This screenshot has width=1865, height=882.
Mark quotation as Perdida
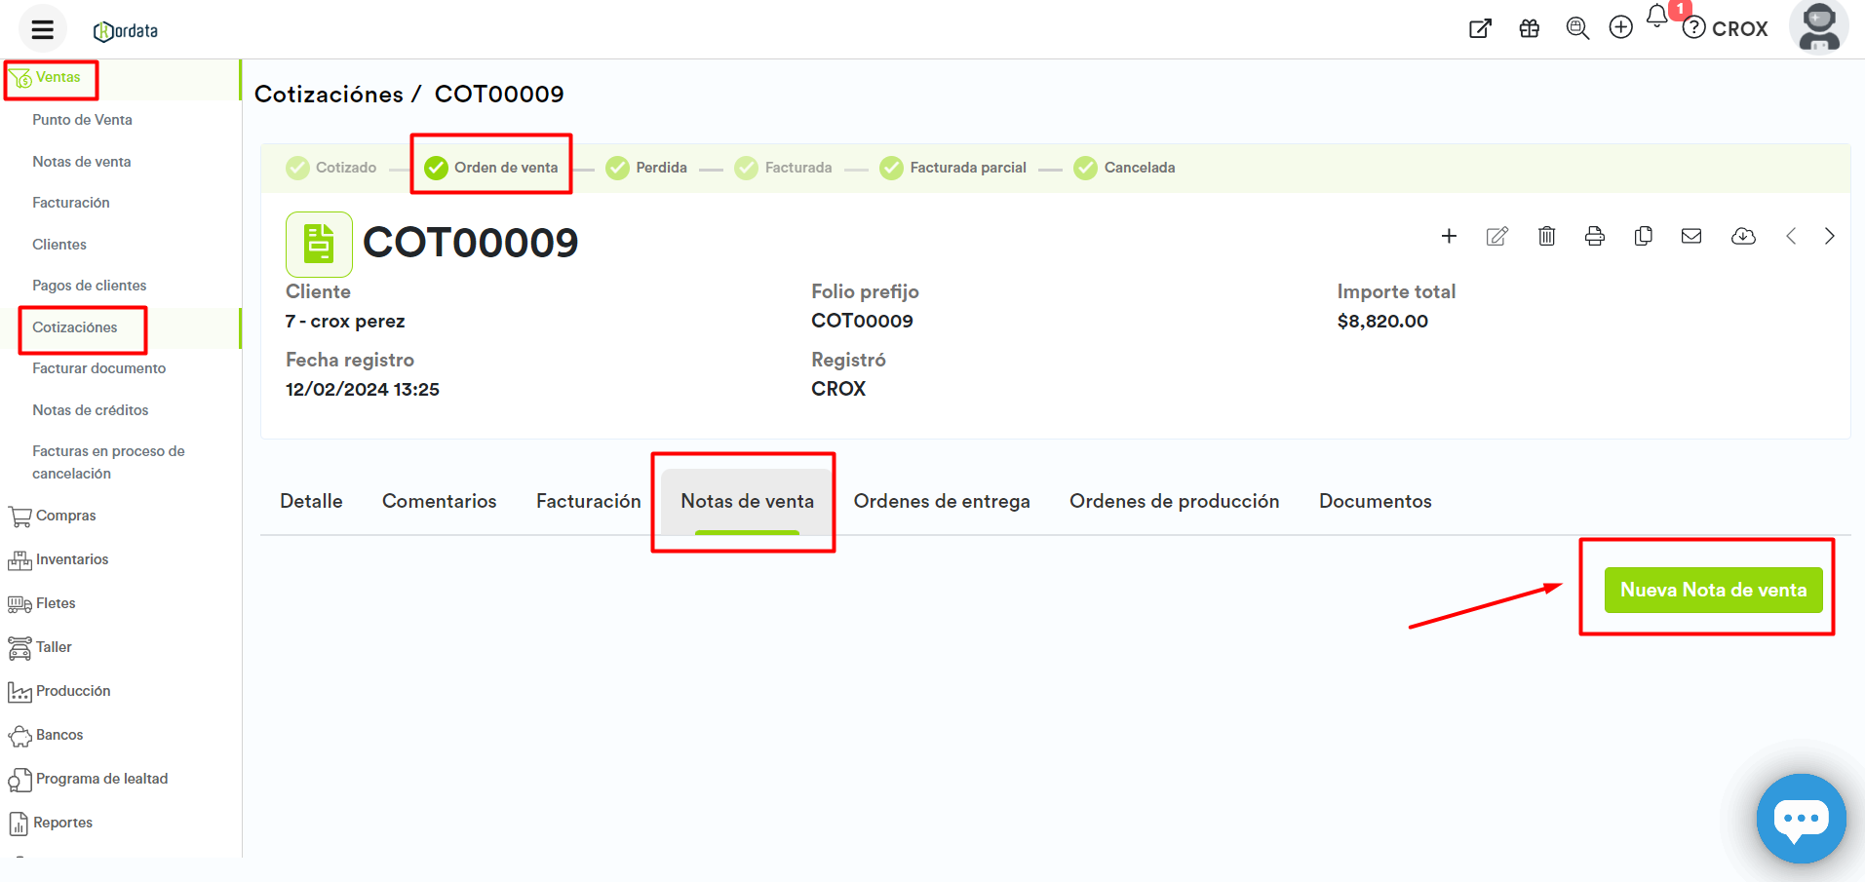646,168
